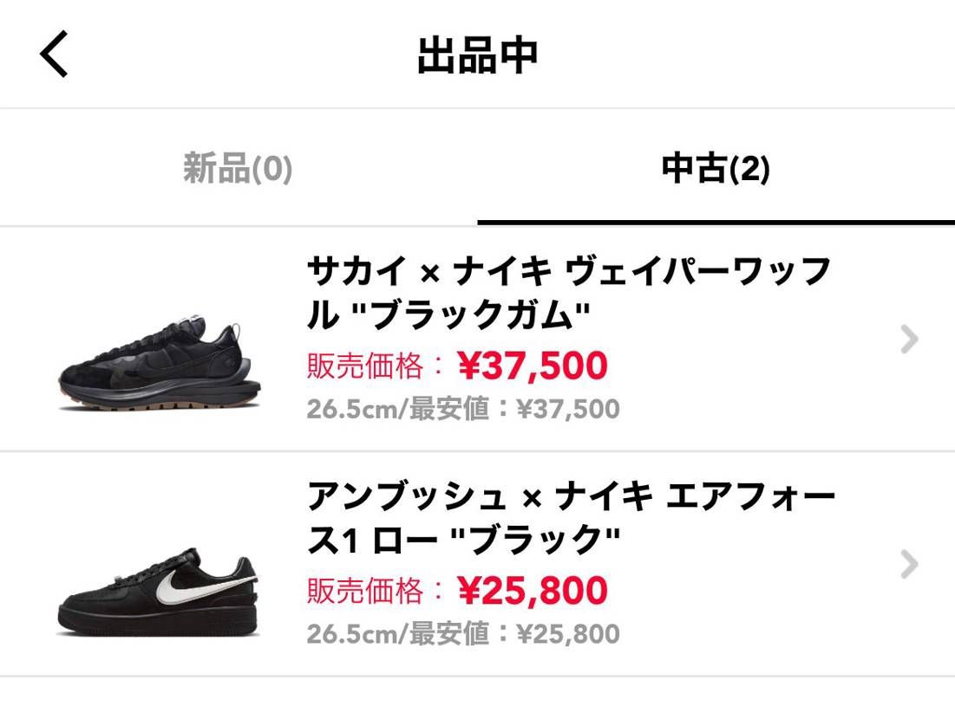Viewport: 955px width, 719px height.
Task: Open the サカイ × ナイキ ヴェイパーワッフル title
Action: click(569, 293)
